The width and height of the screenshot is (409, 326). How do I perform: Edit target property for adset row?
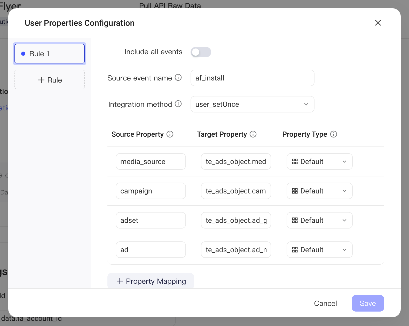(x=236, y=220)
